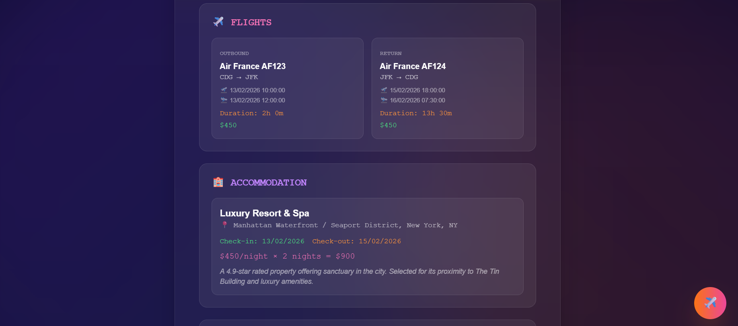Click the CDG → JFK route text
The image size is (738, 326).
point(239,77)
